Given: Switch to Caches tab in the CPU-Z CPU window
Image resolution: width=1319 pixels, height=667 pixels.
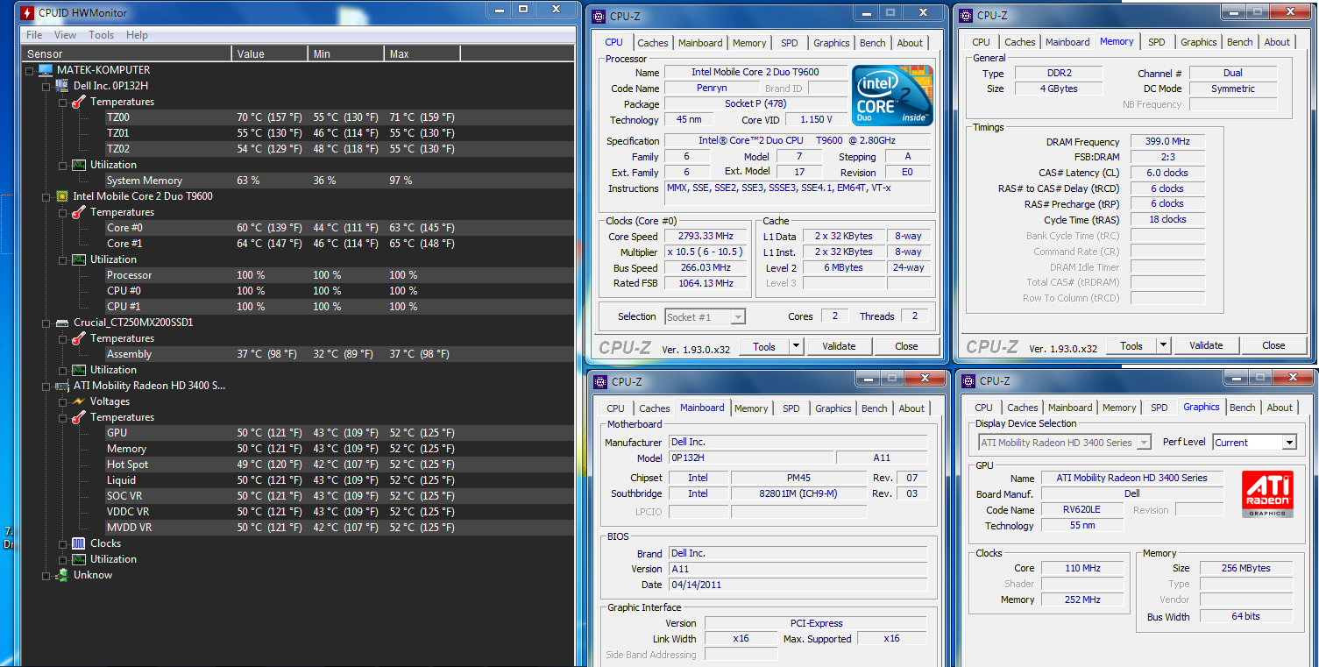Looking at the screenshot, I should [x=653, y=43].
